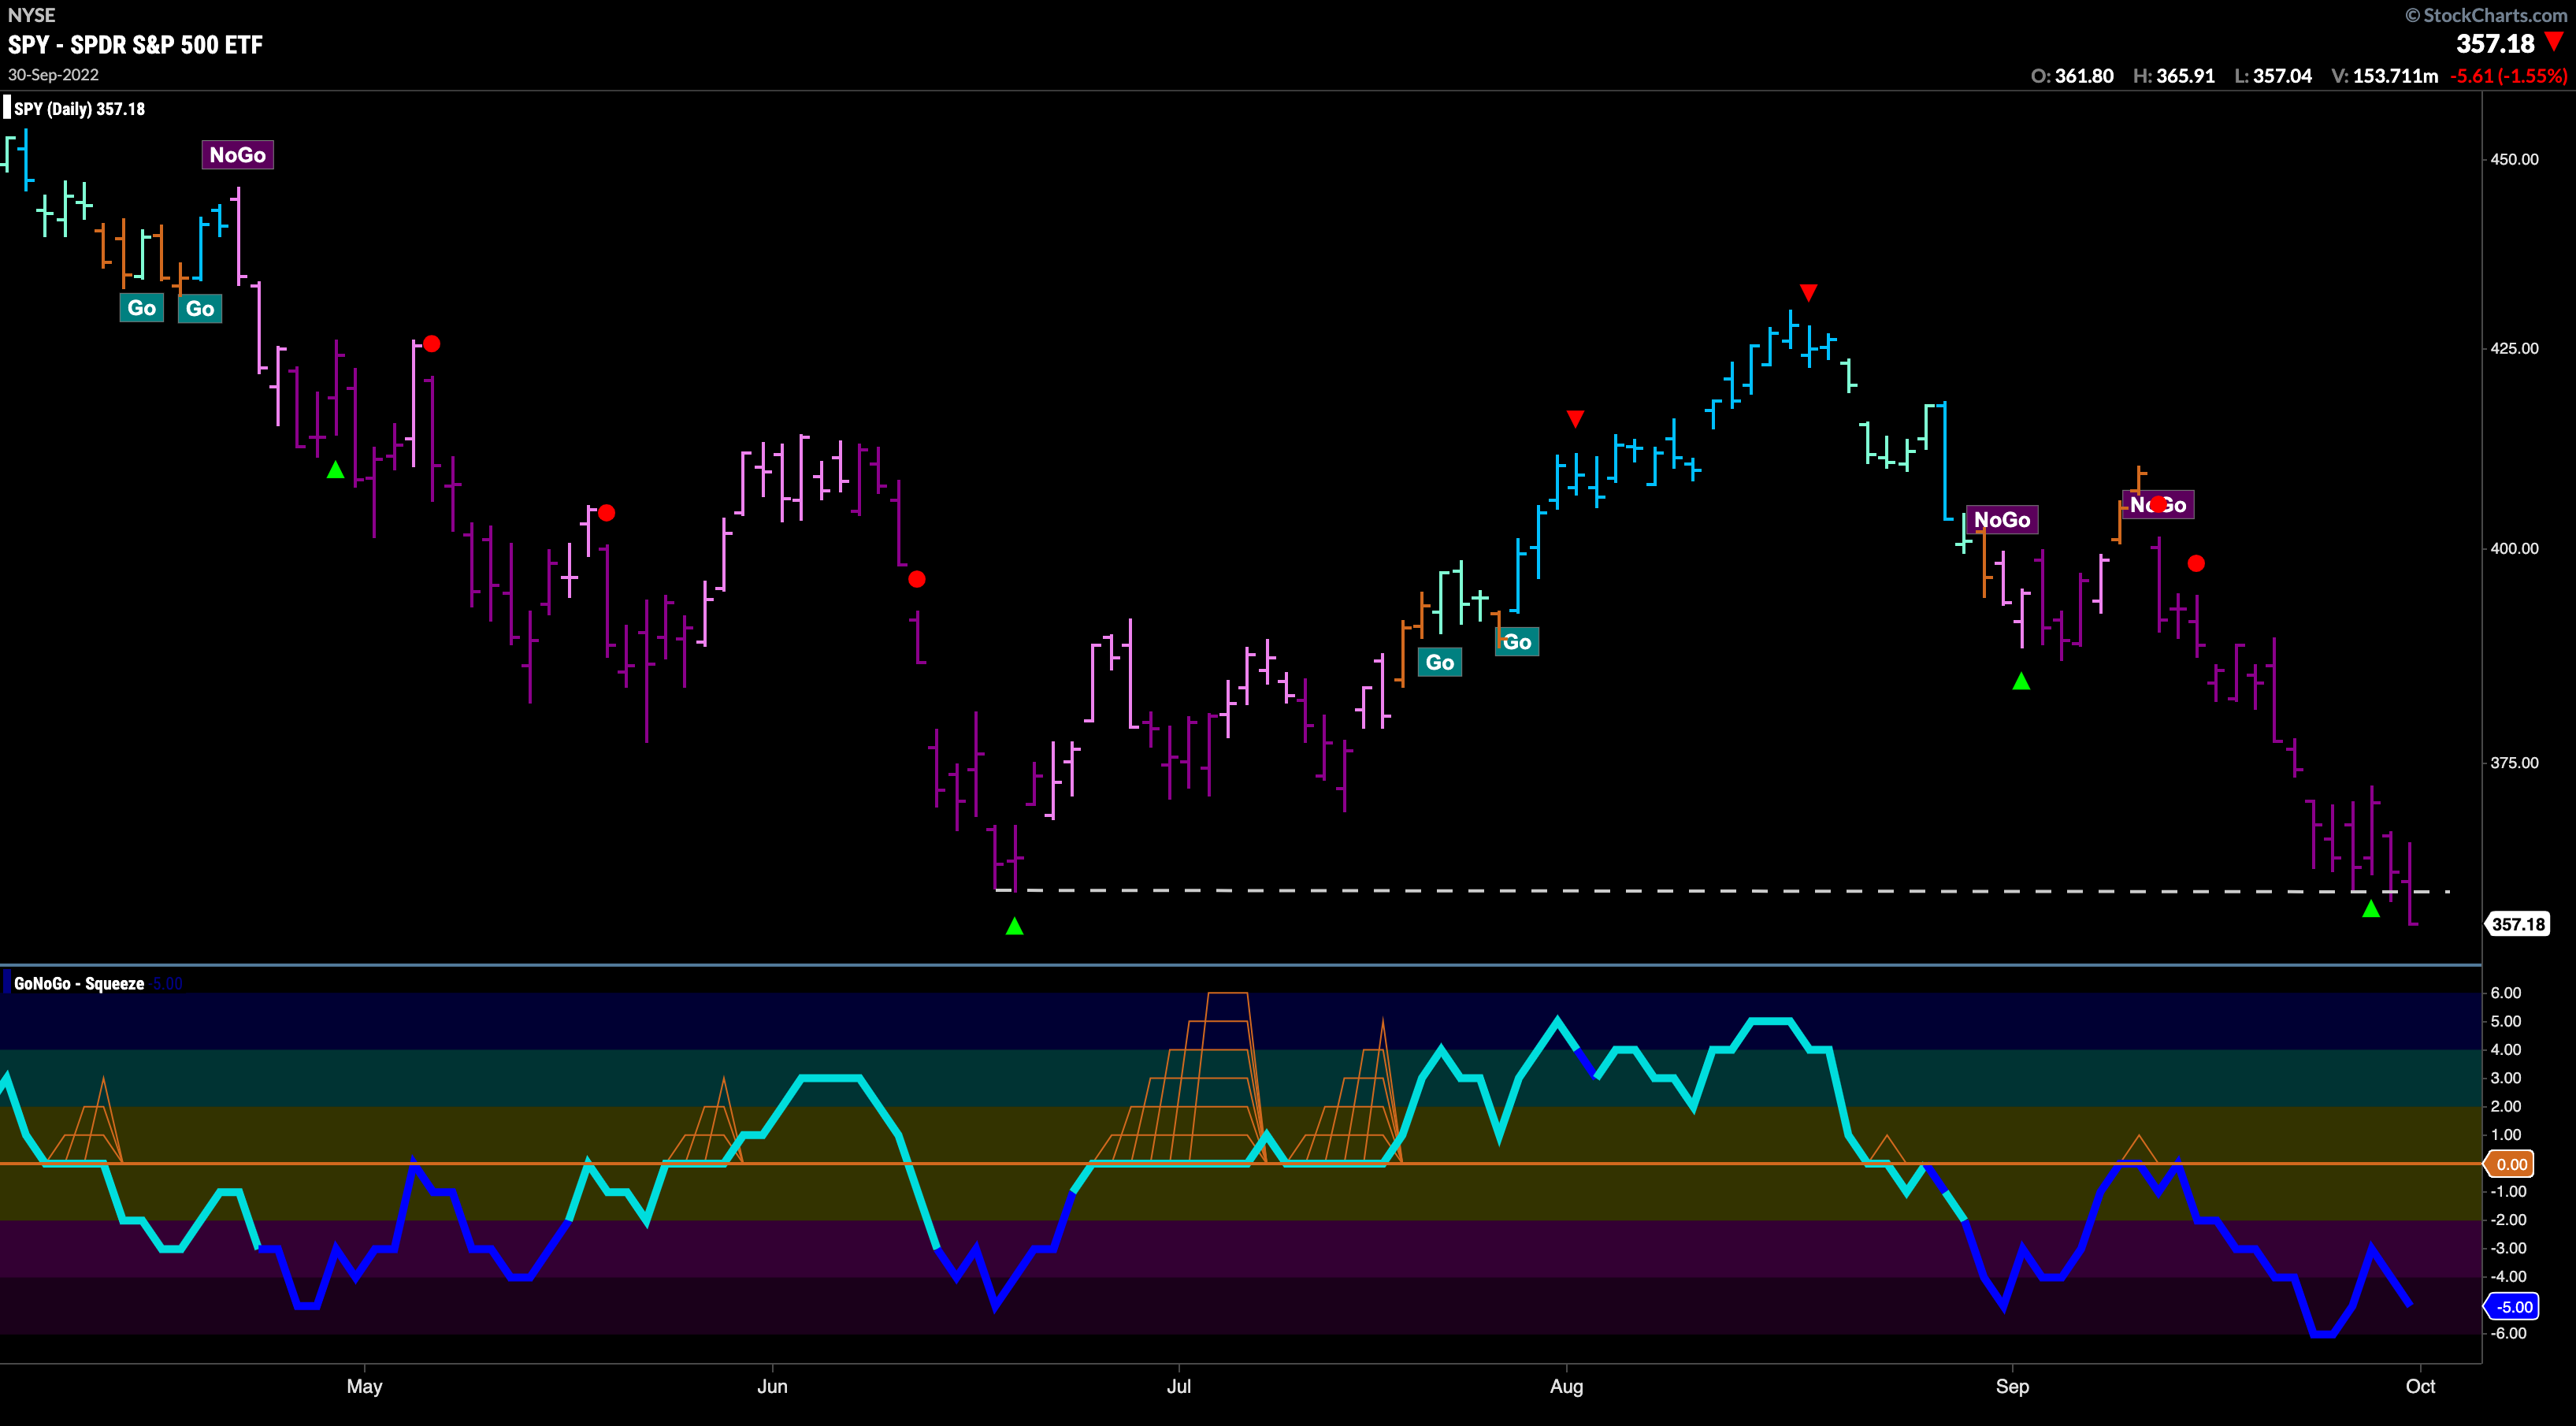Click the red dot near 396 in June
This screenshot has width=2576, height=1426.
tap(917, 579)
